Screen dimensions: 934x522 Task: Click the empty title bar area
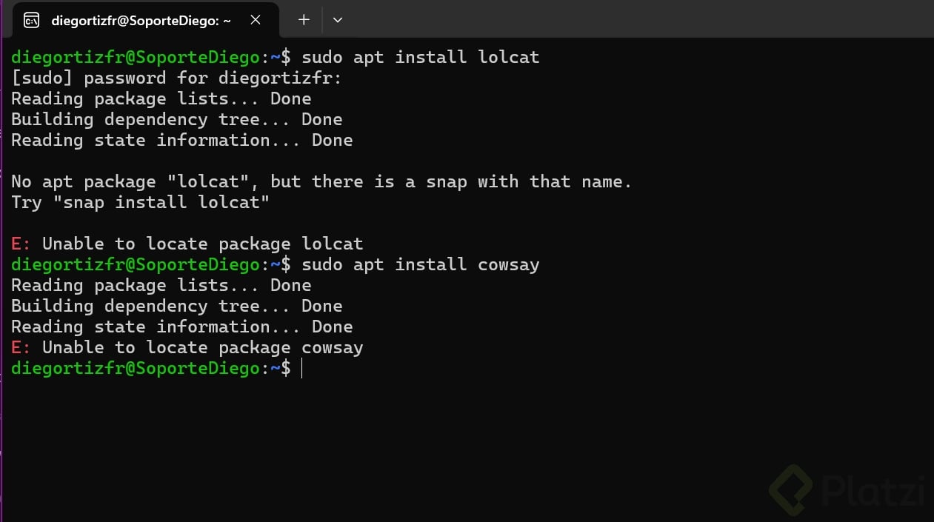click(630, 20)
